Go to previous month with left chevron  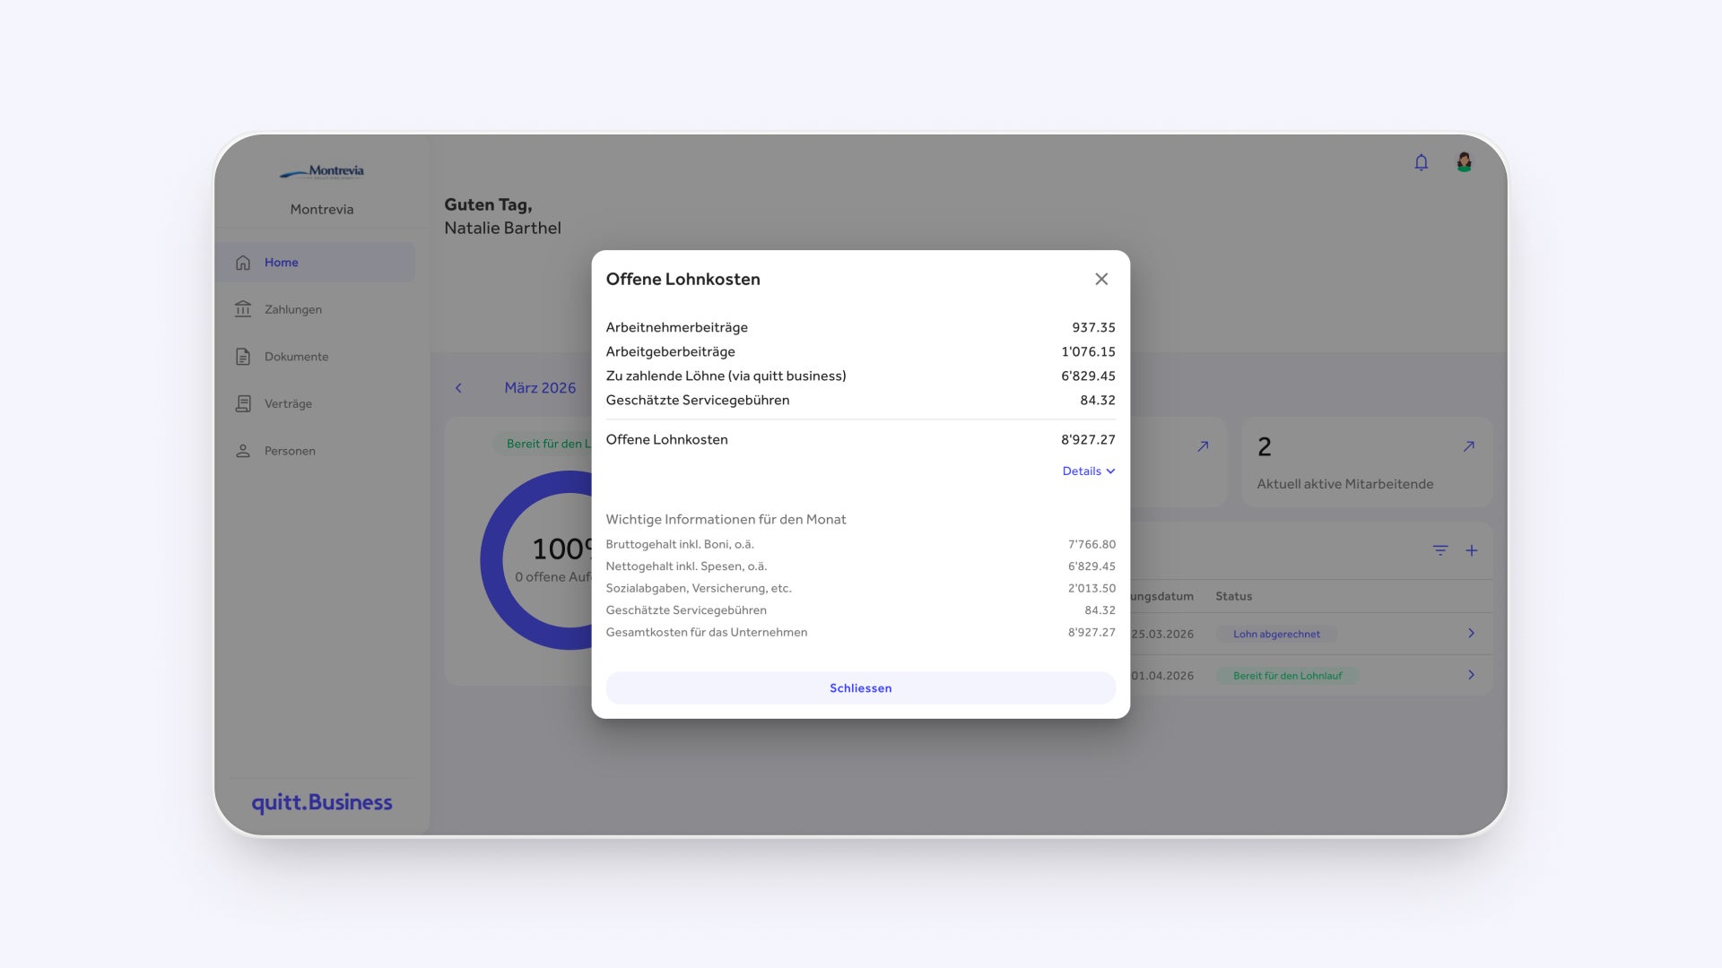coord(458,388)
